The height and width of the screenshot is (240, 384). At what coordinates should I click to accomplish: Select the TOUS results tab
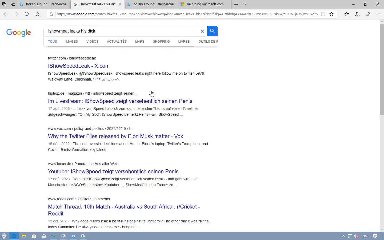(53, 42)
